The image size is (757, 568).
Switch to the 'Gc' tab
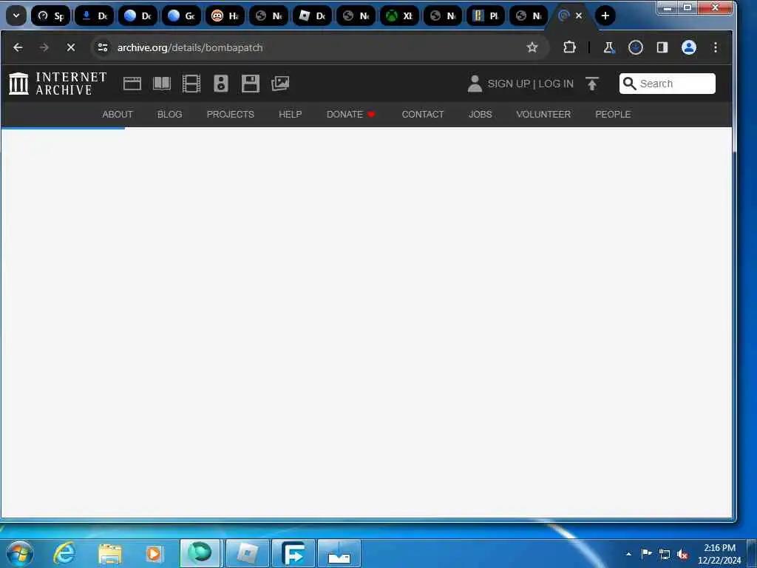(x=182, y=16)
